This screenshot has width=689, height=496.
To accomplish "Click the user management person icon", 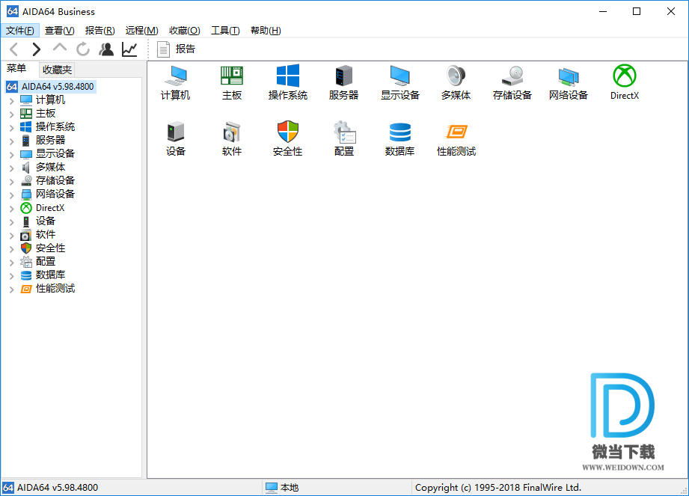I will coord(106,49).
